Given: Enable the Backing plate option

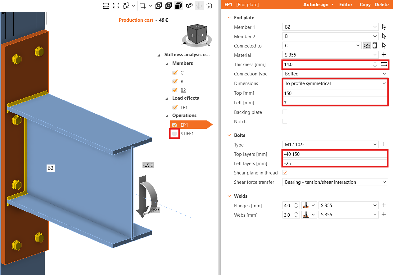Looking at the screenshot, I should coord(285,112).
